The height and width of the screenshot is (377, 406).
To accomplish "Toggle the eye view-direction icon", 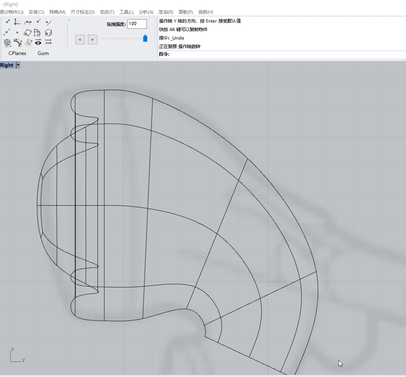I will pos(38,42).
